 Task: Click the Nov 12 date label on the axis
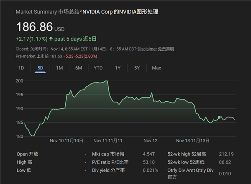click(x=150, y=141)
